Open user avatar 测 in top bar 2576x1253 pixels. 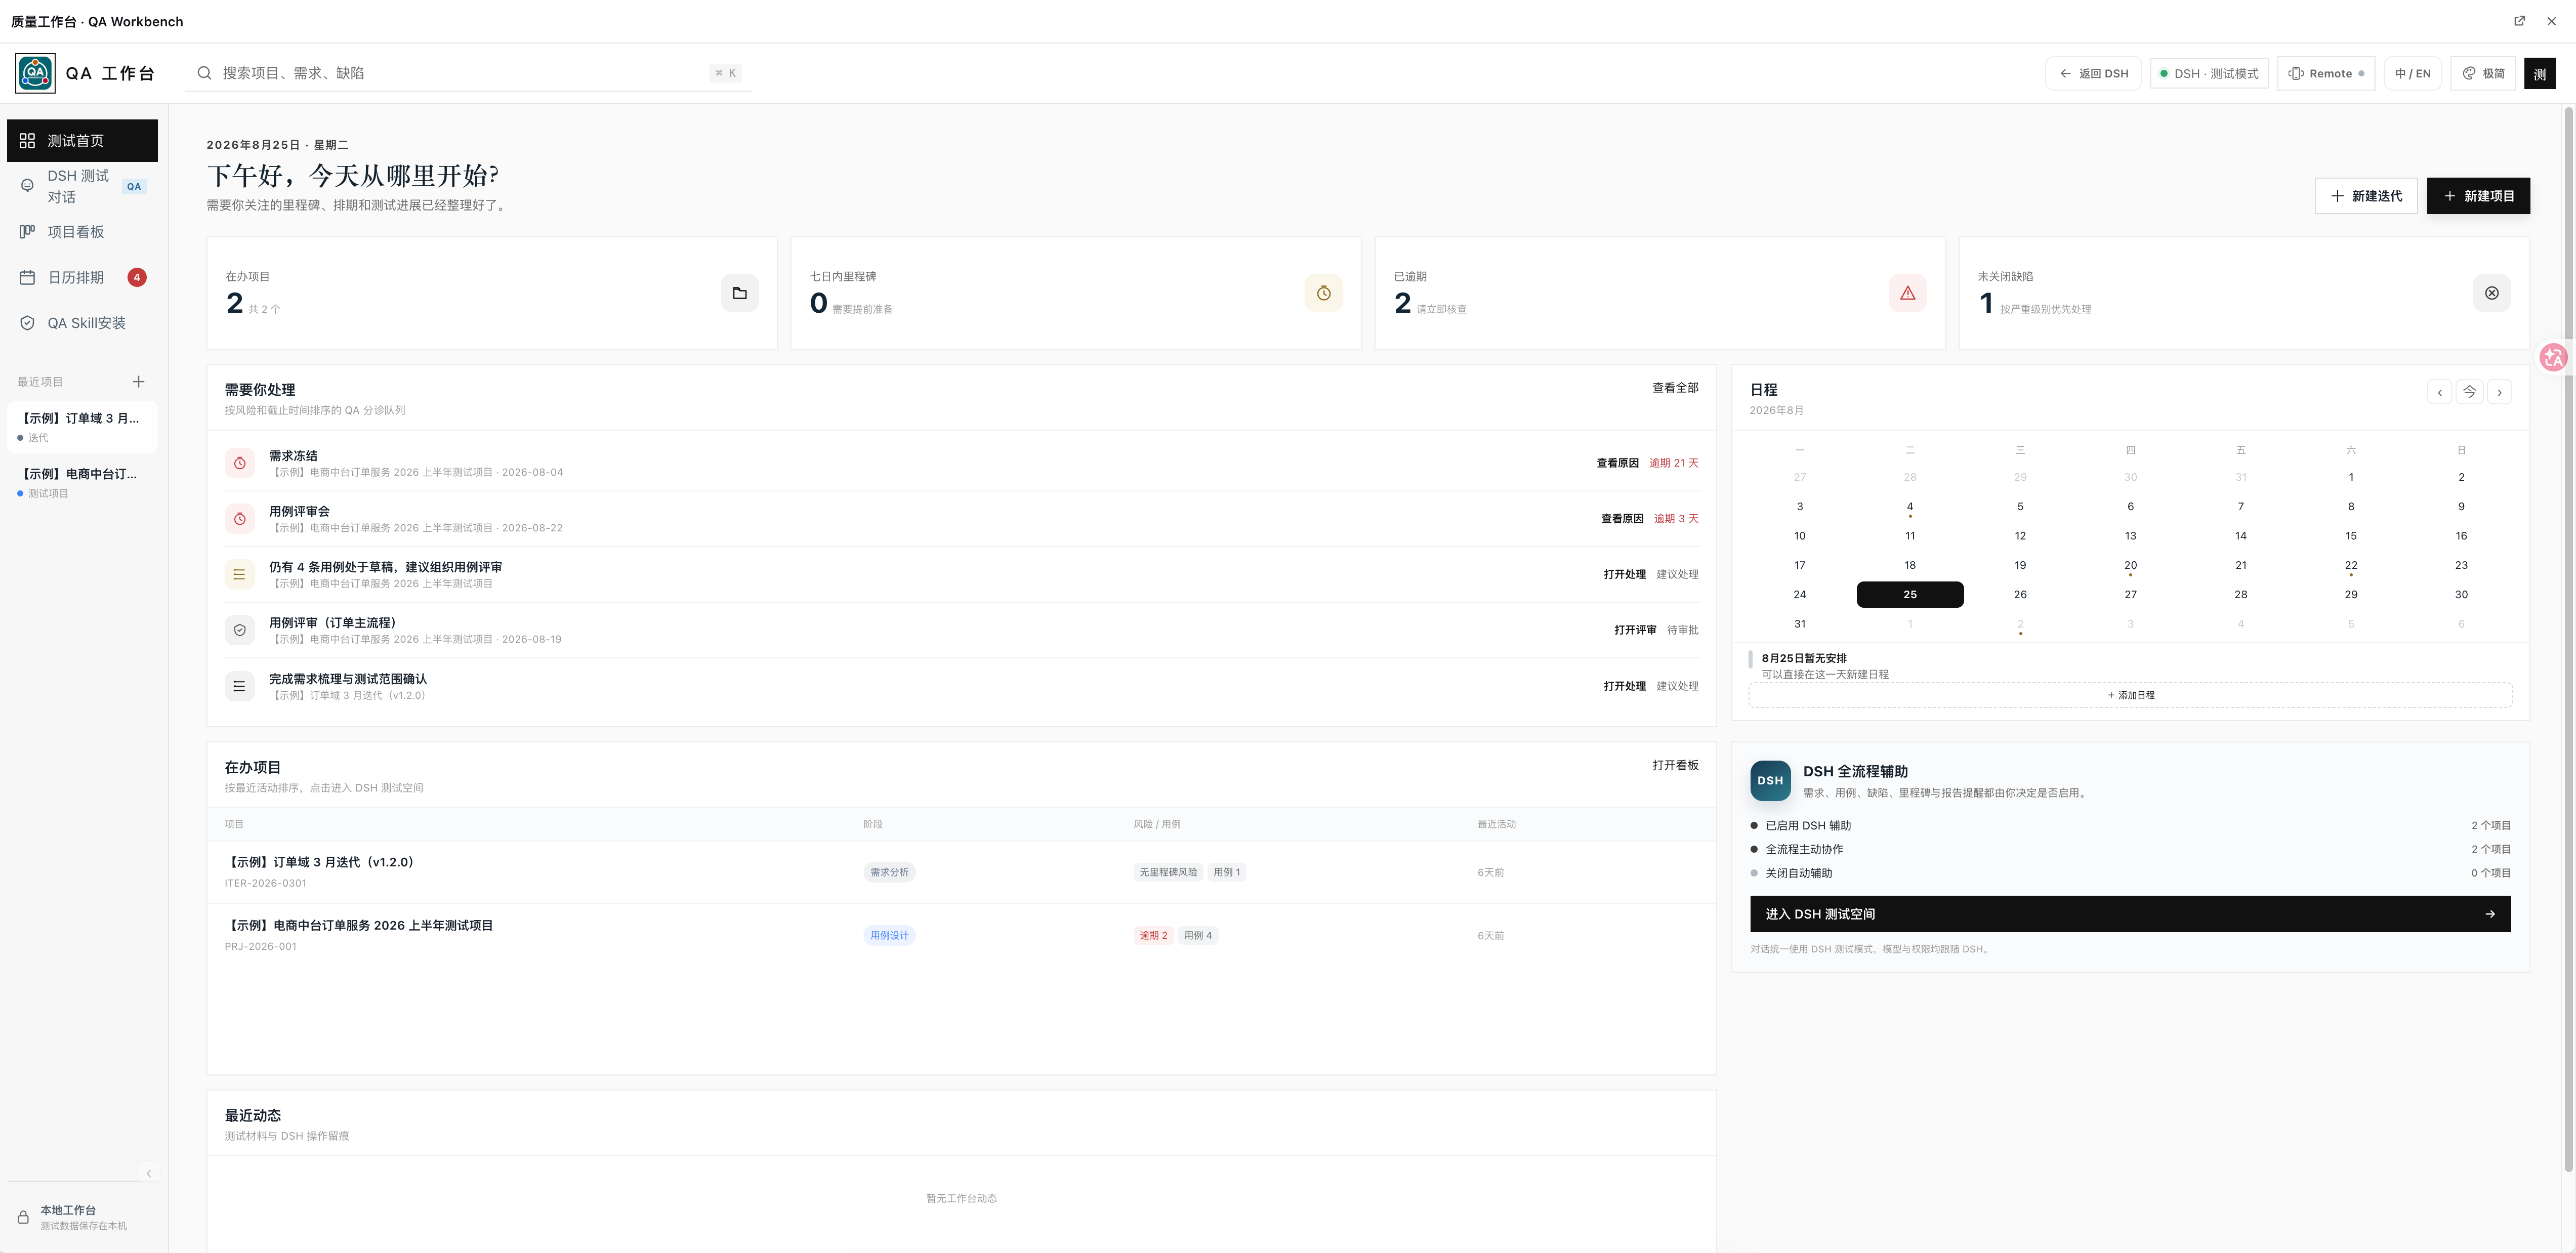(2540, 73)
